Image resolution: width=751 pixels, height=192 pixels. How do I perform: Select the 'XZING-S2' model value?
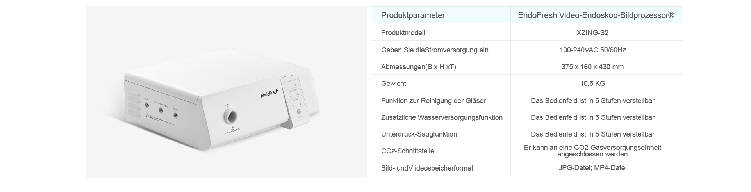(592, 33)
